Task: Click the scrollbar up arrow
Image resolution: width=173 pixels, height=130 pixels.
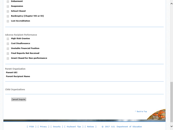Action: click(171, 4)
